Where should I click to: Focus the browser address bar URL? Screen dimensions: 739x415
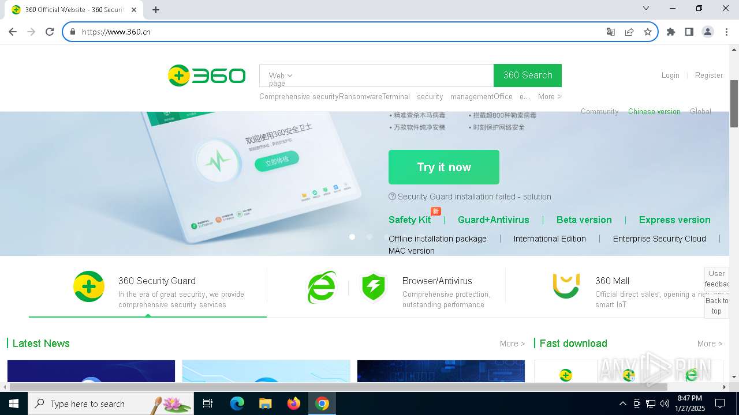tap(341, 32)
